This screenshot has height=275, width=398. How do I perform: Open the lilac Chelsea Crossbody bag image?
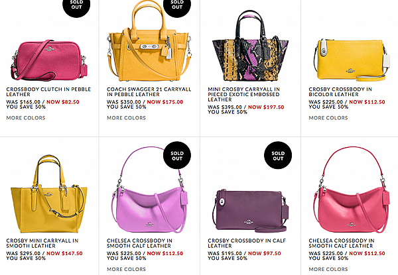(x=151, y=190)
